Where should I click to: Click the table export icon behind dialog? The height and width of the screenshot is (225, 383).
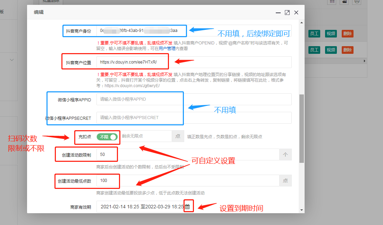tap(344, 1)
